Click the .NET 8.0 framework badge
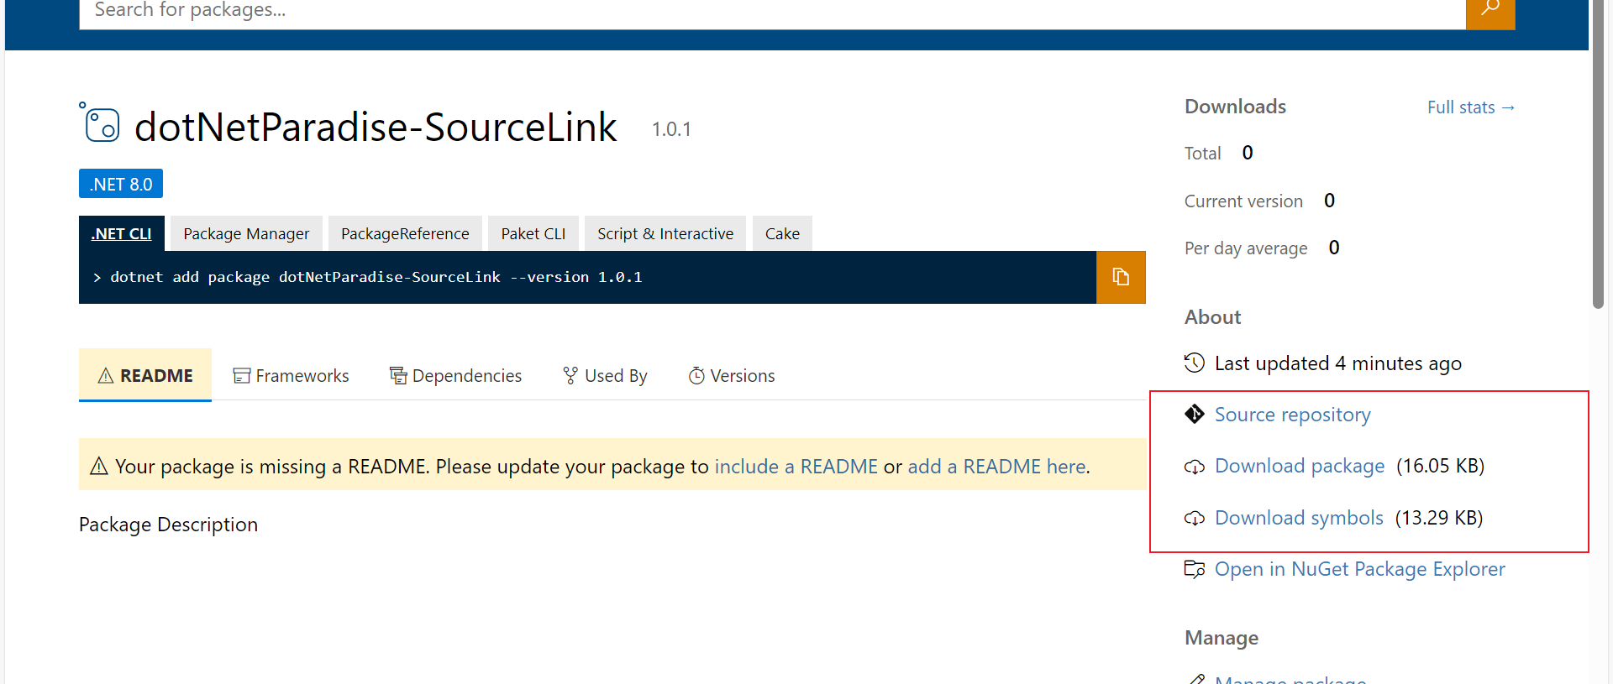The height and width of the screenshot is (684, 1613). coord(121,184)
